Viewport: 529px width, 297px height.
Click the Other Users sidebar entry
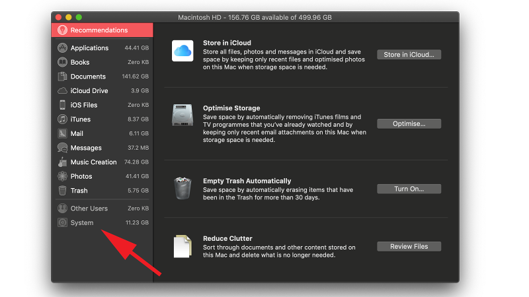(89, 209)
